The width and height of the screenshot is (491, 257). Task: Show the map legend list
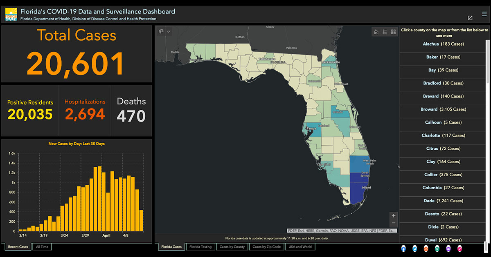click(x=385, y=32)
